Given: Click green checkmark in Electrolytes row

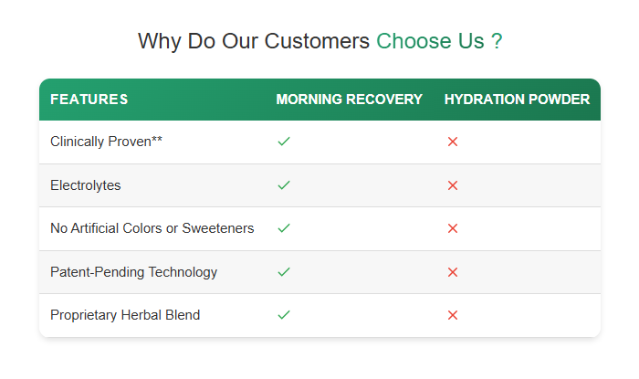Looking at the screenshot, I should (284, 185).
